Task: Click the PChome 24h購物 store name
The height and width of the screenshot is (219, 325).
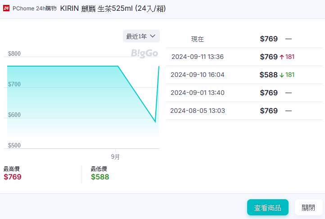Action: [35, 8]
